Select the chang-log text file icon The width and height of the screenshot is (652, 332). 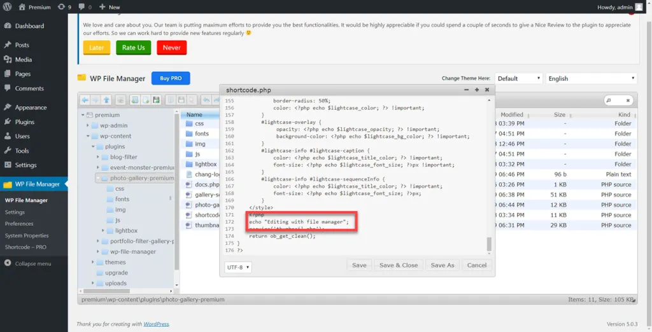pyautogui.click(x=189, y=174)
